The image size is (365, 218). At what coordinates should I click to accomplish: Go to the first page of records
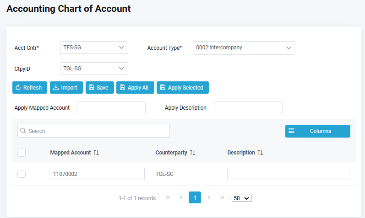click(168, 197)
